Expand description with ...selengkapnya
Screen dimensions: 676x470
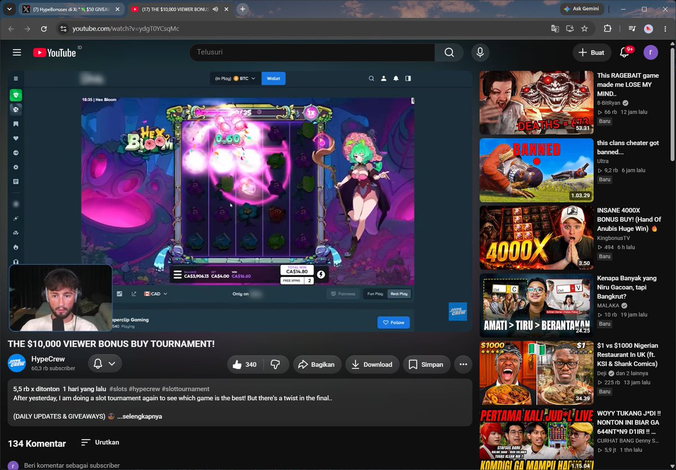[140, 417]
